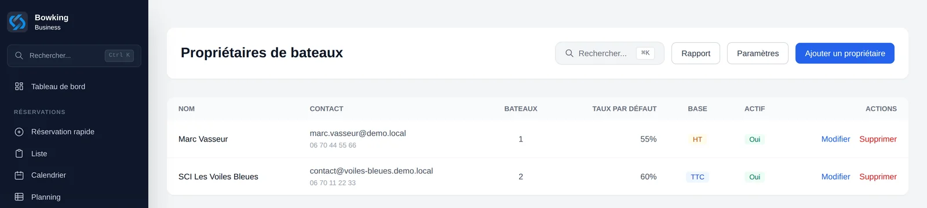
Task: Open Réservation rapide in the sidebar
Action: coord(74,132)
